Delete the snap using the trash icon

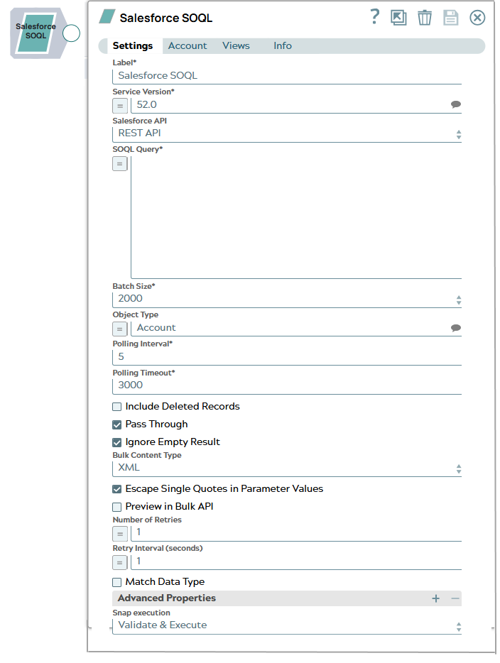point(425,18)
